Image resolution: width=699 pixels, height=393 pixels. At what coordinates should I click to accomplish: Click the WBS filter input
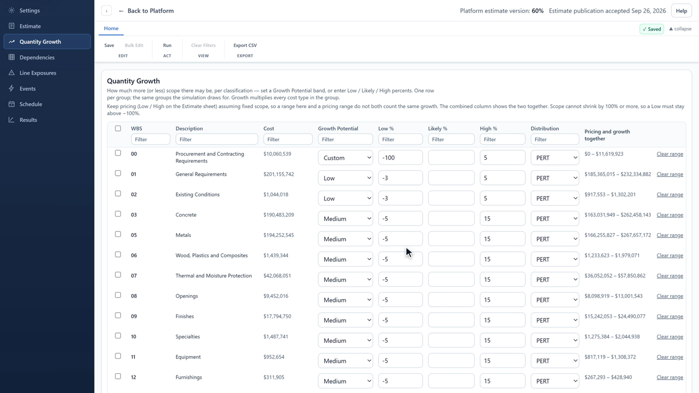point(150,139)
